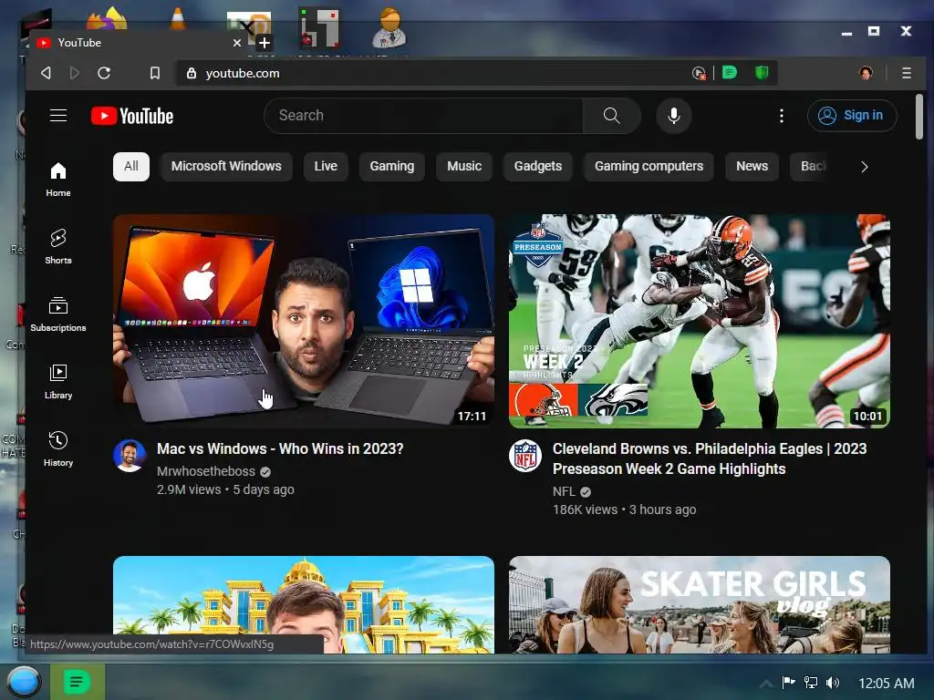The width and height of the screenshot is (934, 700).
Task: Click green app icon on taskbar
Action: 78,682
